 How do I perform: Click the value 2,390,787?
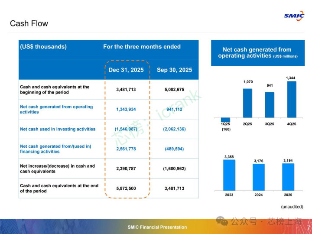126,169
